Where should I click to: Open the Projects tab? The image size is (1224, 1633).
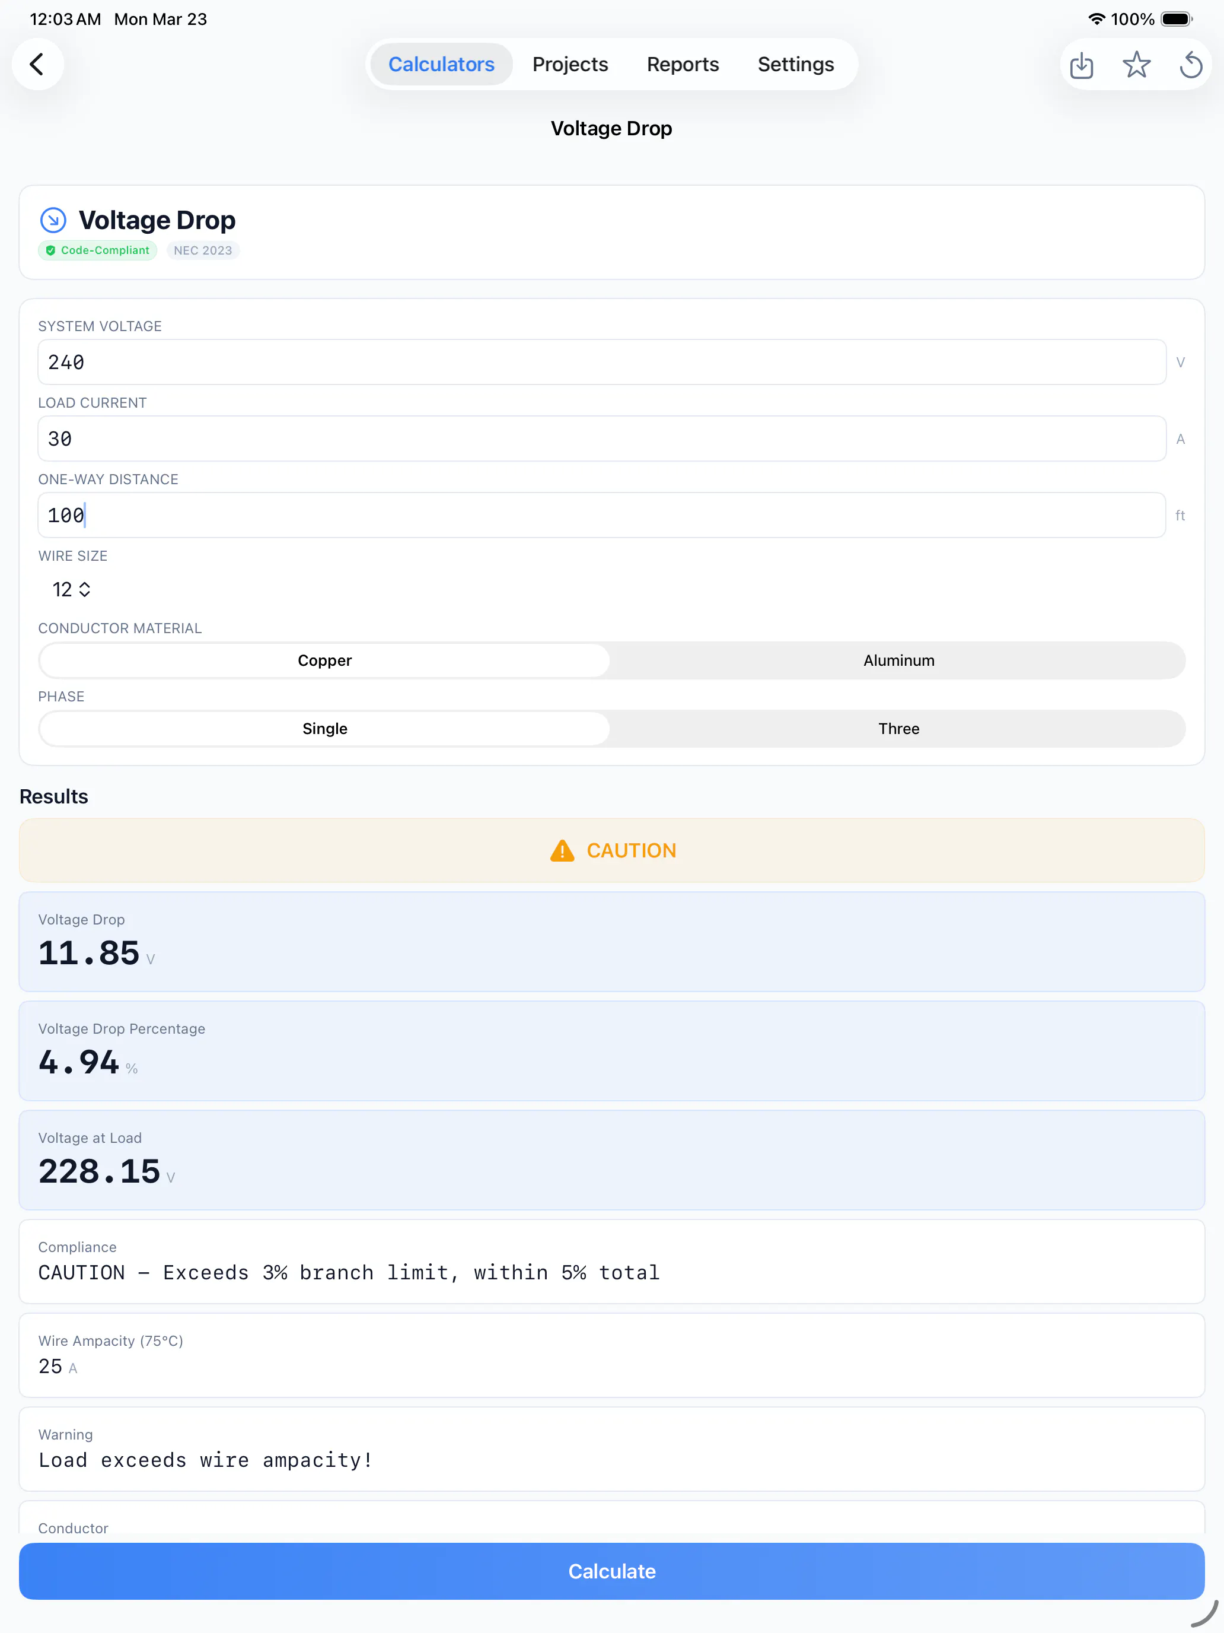[570, 64]
